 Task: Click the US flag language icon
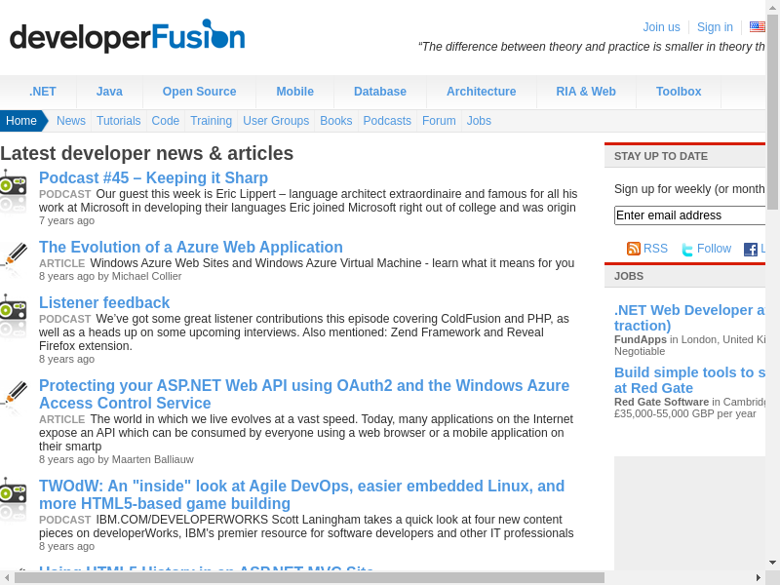[757, 27]
